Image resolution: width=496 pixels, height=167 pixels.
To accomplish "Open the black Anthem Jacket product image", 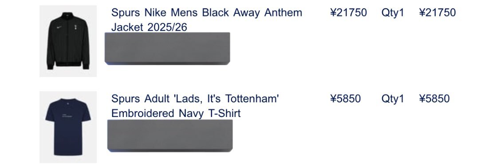I will 68,41.
